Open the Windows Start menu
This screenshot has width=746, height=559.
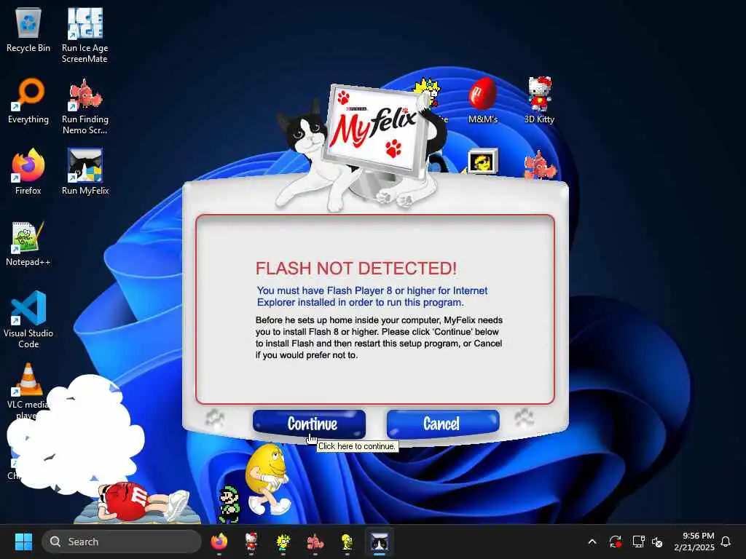pos(23,542)
